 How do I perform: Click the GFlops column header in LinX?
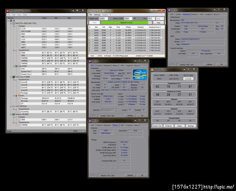coord(128,27)
